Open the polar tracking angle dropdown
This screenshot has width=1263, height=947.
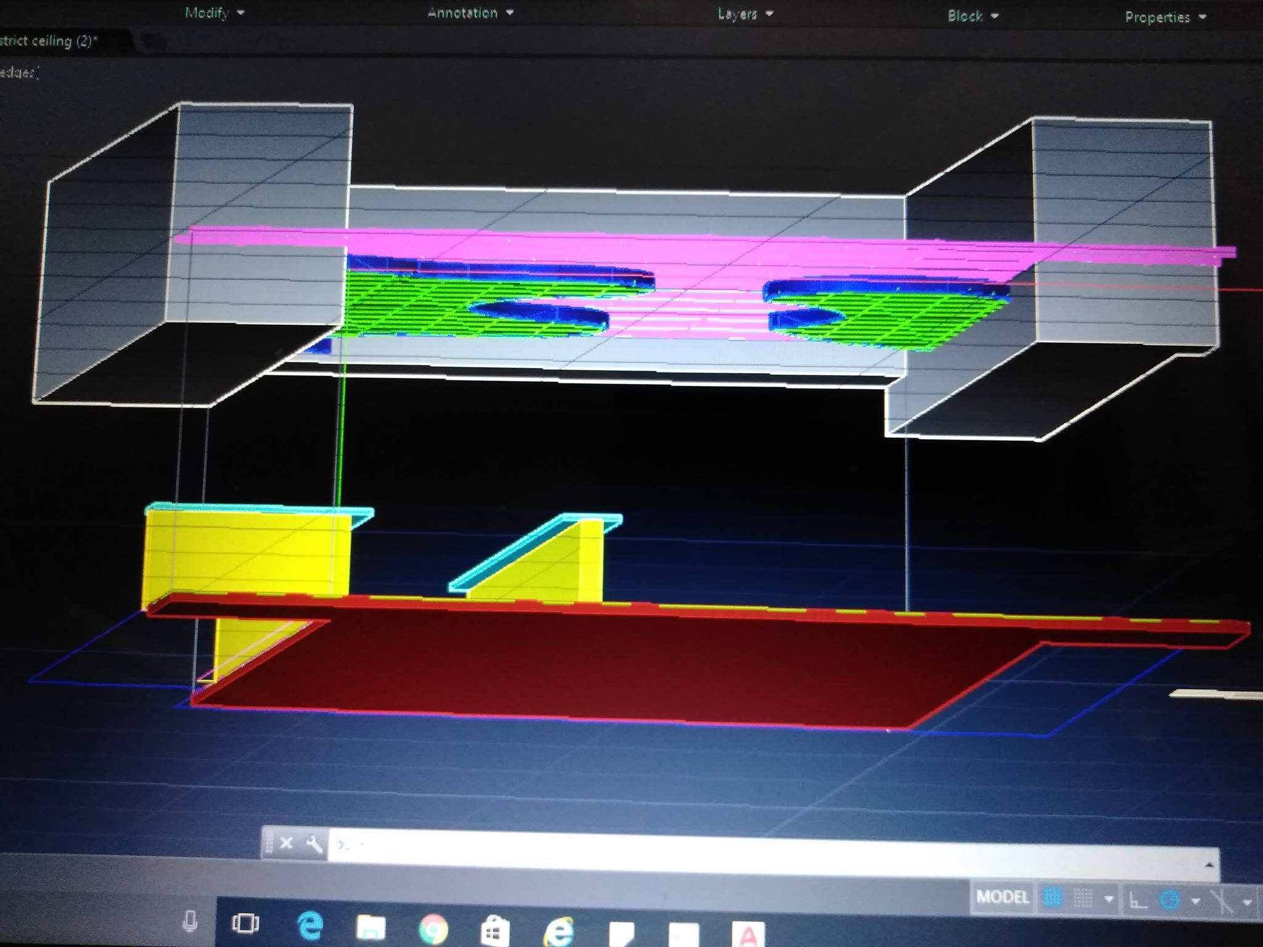(x=1196, y=901)
